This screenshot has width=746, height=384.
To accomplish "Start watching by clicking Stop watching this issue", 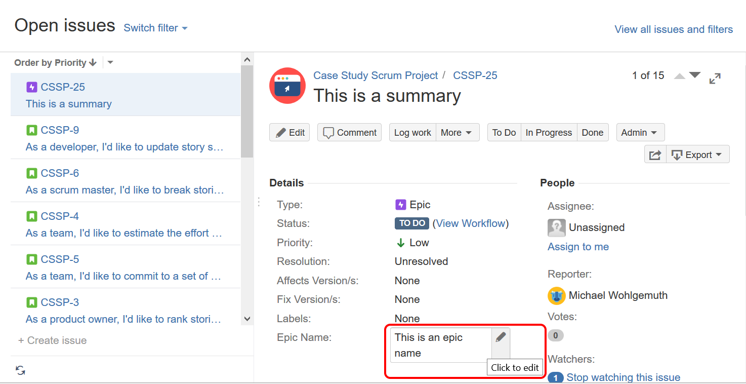I will [623, 377].
